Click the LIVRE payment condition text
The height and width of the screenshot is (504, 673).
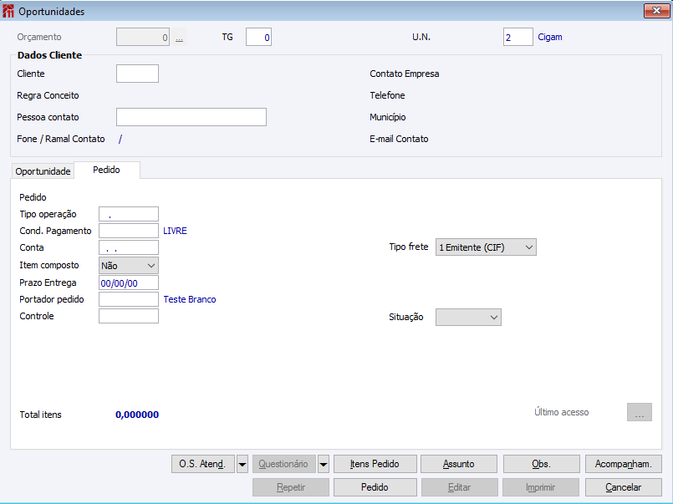point(175,231)
